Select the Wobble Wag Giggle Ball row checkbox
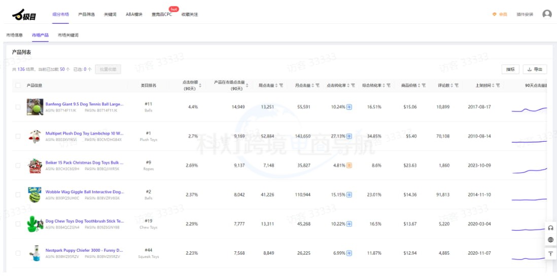Screen dimensions: 557x276 18,194
